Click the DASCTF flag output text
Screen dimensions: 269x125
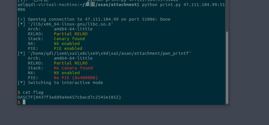tap(69, 97)
